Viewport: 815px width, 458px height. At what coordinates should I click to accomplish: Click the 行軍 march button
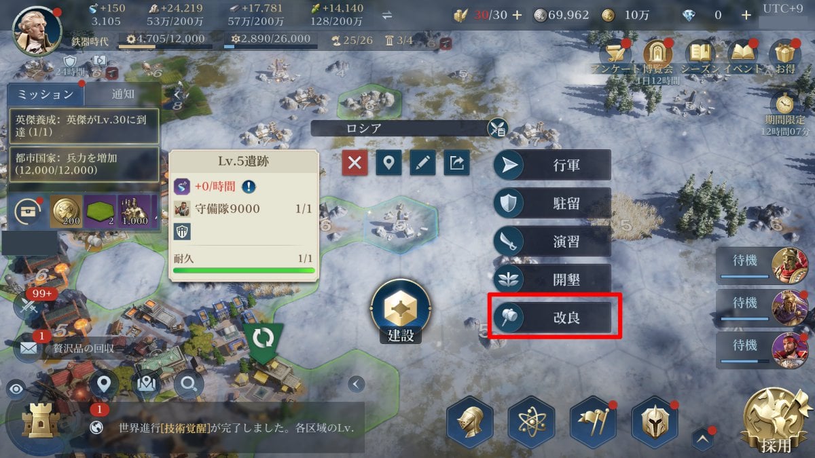pyautogui.click(x=551, y=165)
